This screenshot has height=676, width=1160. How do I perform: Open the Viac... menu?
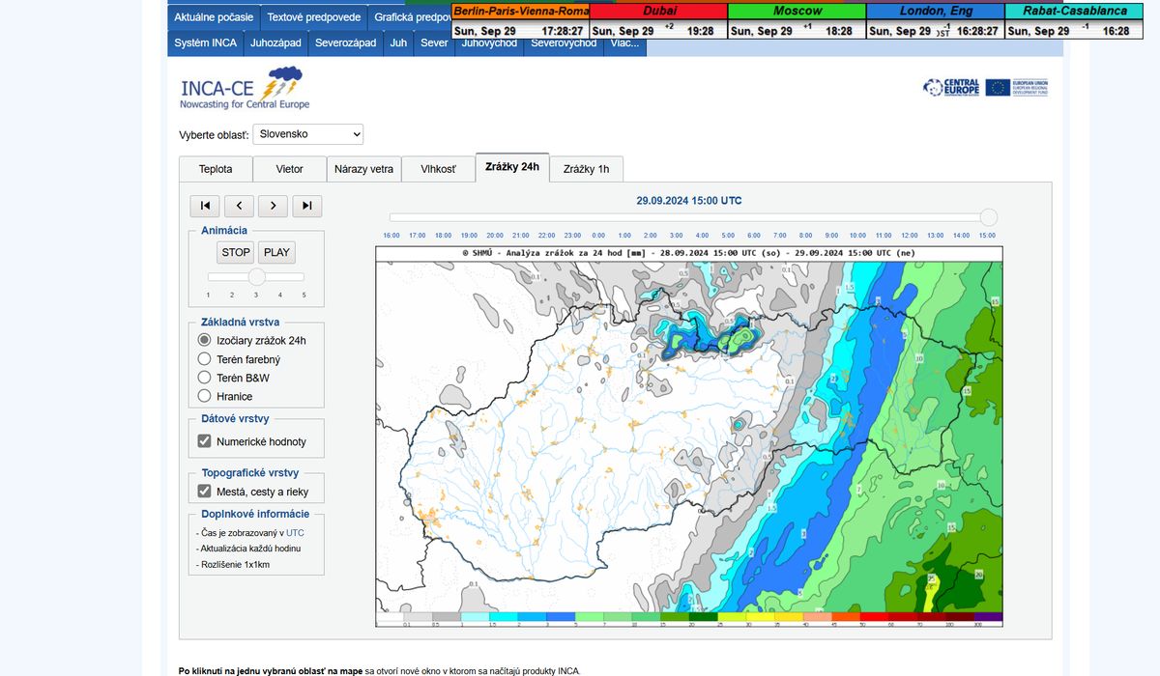pyautogui.click(x=624, y=43)
